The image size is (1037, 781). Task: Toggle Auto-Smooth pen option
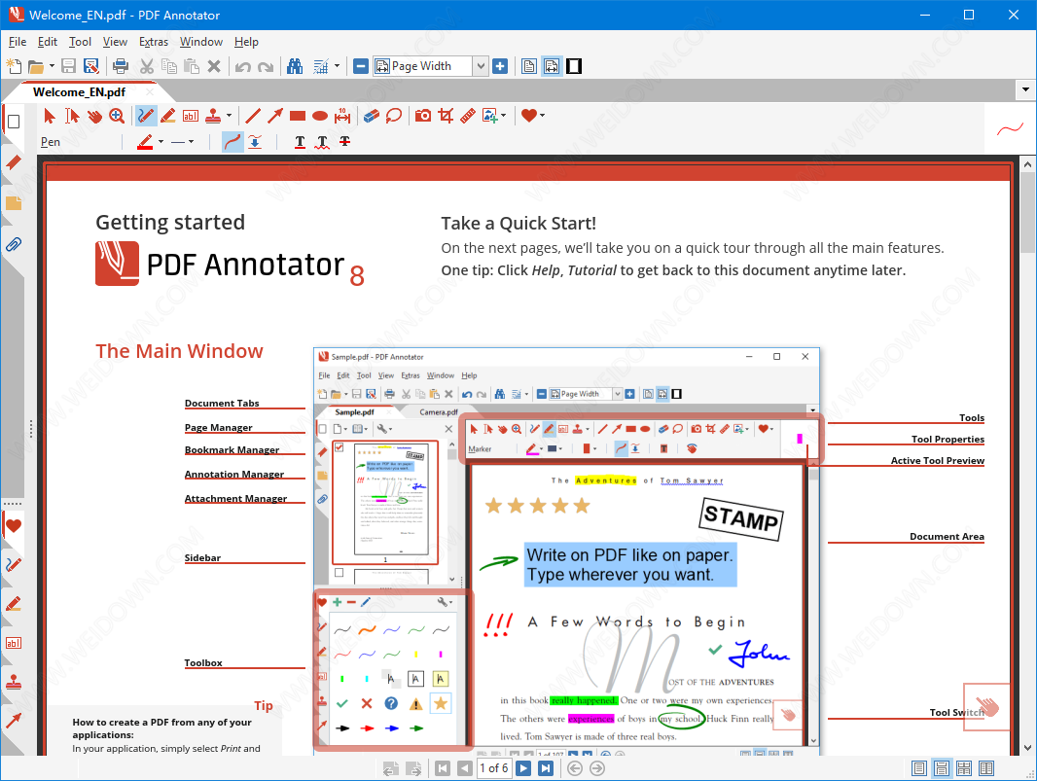click(232, 142)
